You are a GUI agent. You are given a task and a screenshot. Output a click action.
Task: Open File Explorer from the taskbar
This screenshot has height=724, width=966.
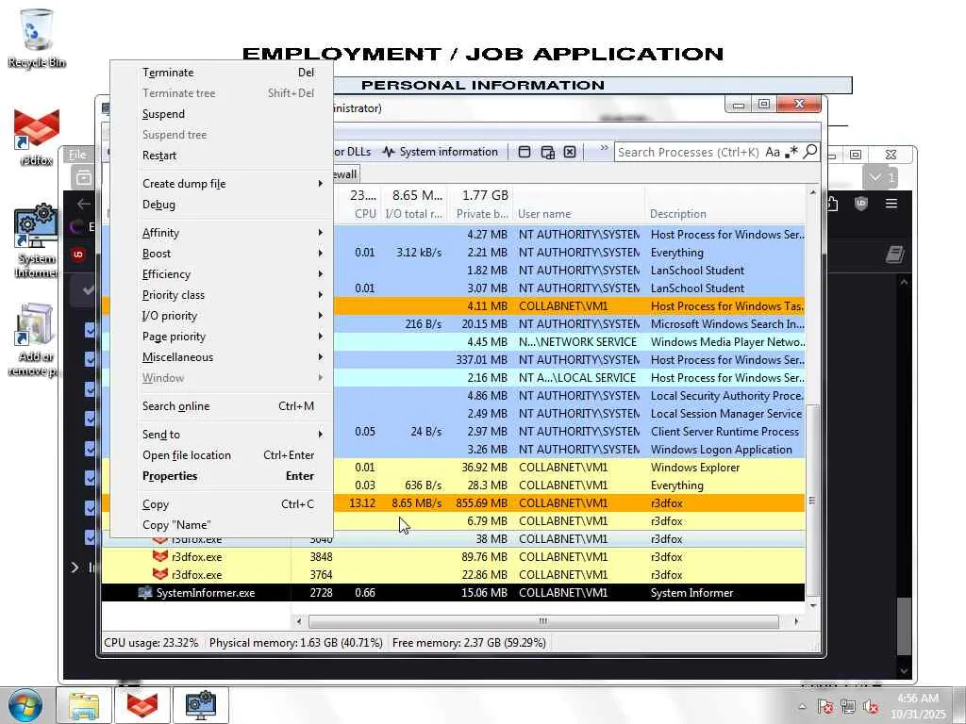84,705
